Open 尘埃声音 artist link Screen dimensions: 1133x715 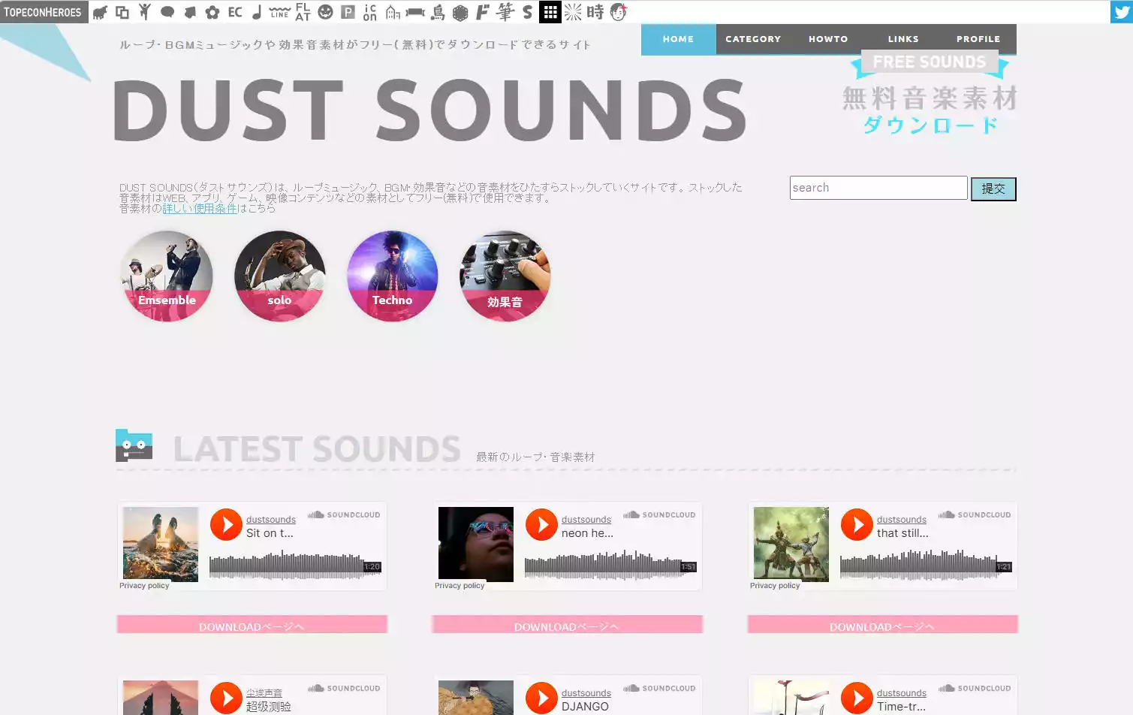(x=264, y=693)
